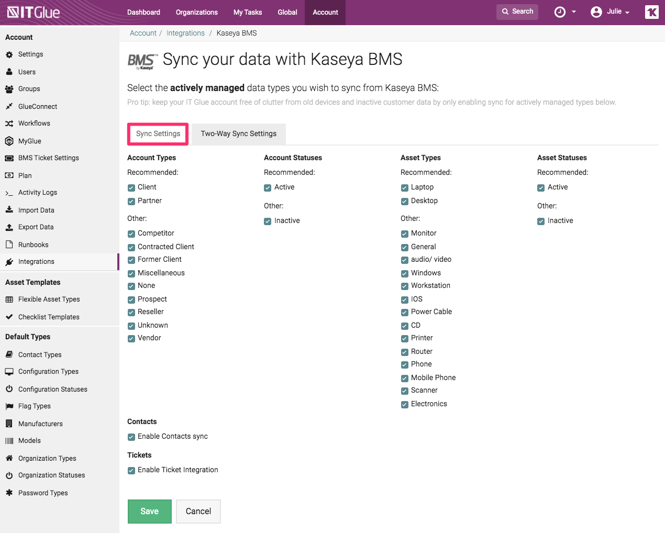Select the Flexible Asset Types grid icon
Screen dimensions: 665x533
tap(9, 299)
